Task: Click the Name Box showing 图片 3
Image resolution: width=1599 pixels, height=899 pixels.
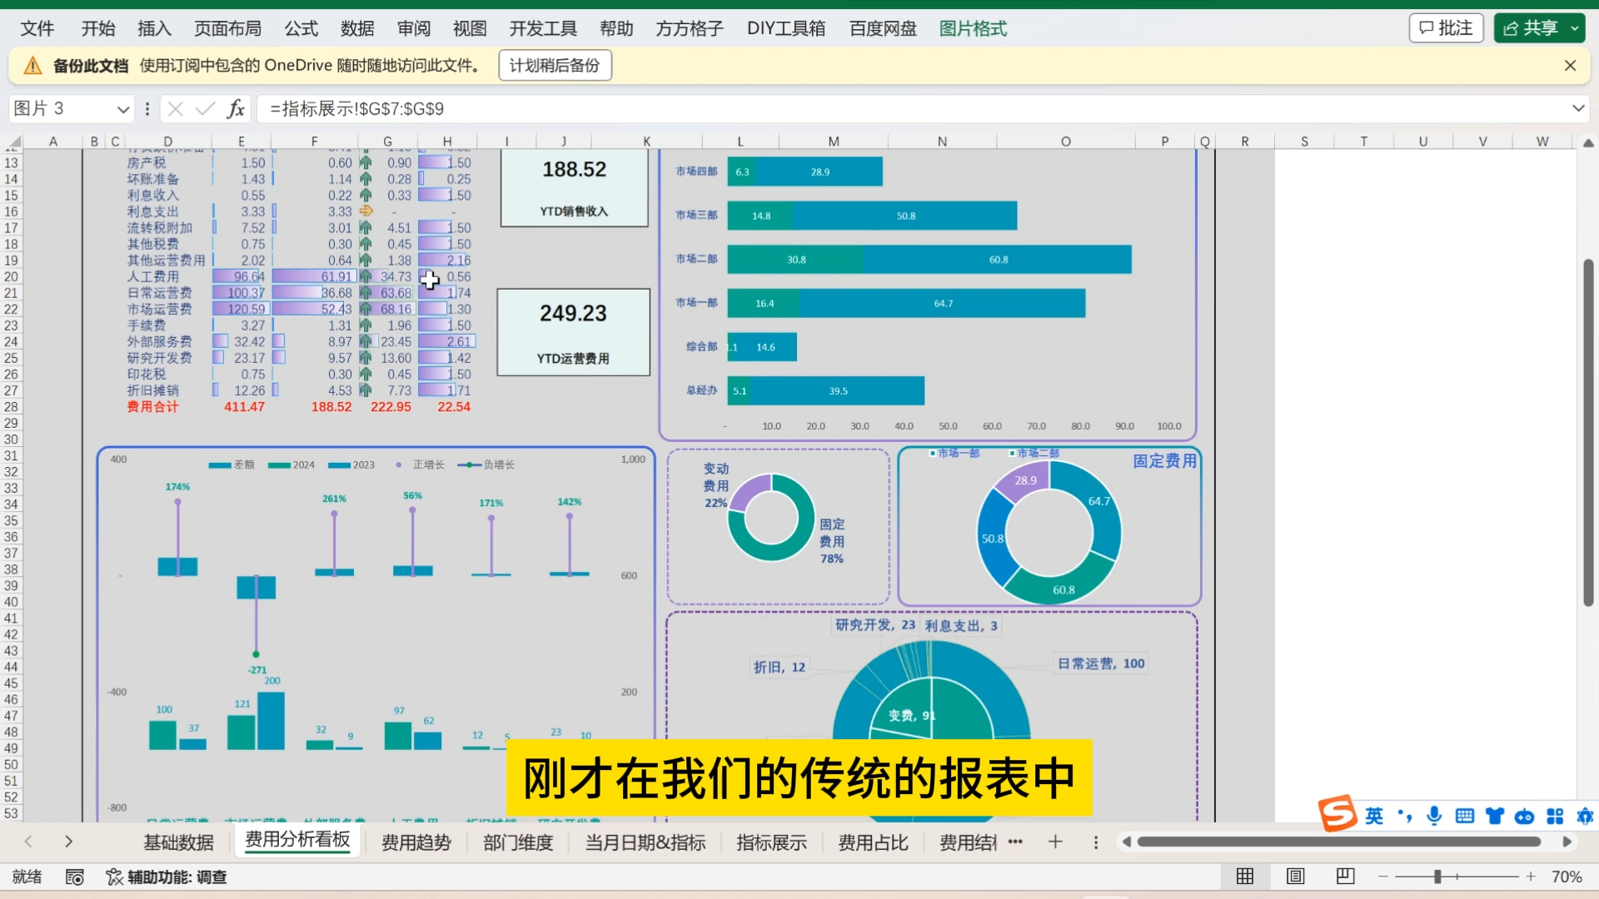Action: pos(62,109)
